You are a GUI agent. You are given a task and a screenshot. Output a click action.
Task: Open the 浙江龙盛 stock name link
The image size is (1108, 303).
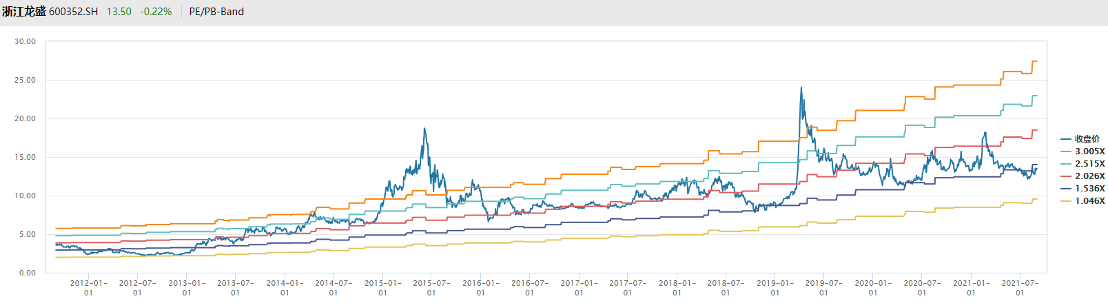23,12
